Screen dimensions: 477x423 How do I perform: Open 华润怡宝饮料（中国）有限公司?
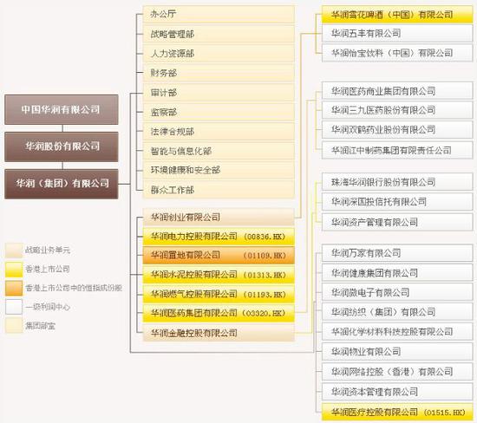point(397,53)
